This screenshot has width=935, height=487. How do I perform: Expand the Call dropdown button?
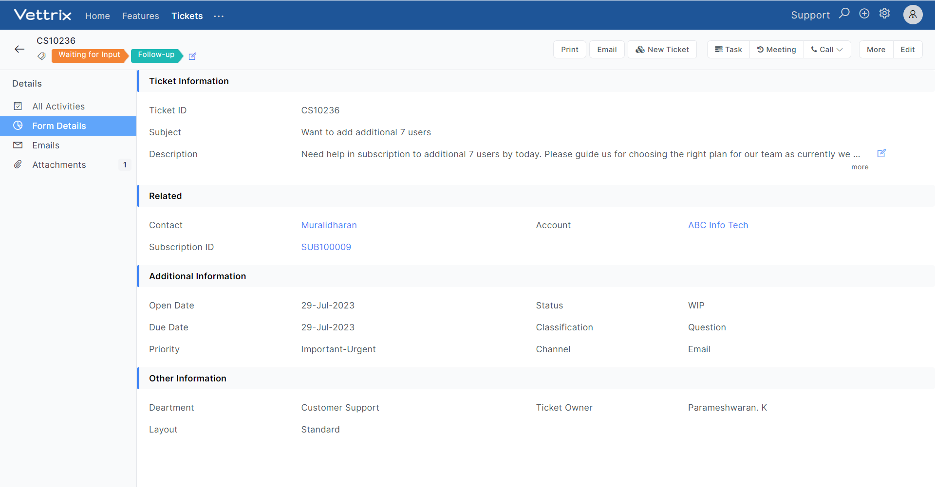tap(827, 50)
